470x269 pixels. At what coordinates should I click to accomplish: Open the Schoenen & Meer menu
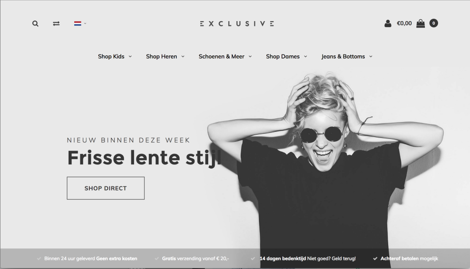pyautogui.click(x=221, y=56)
